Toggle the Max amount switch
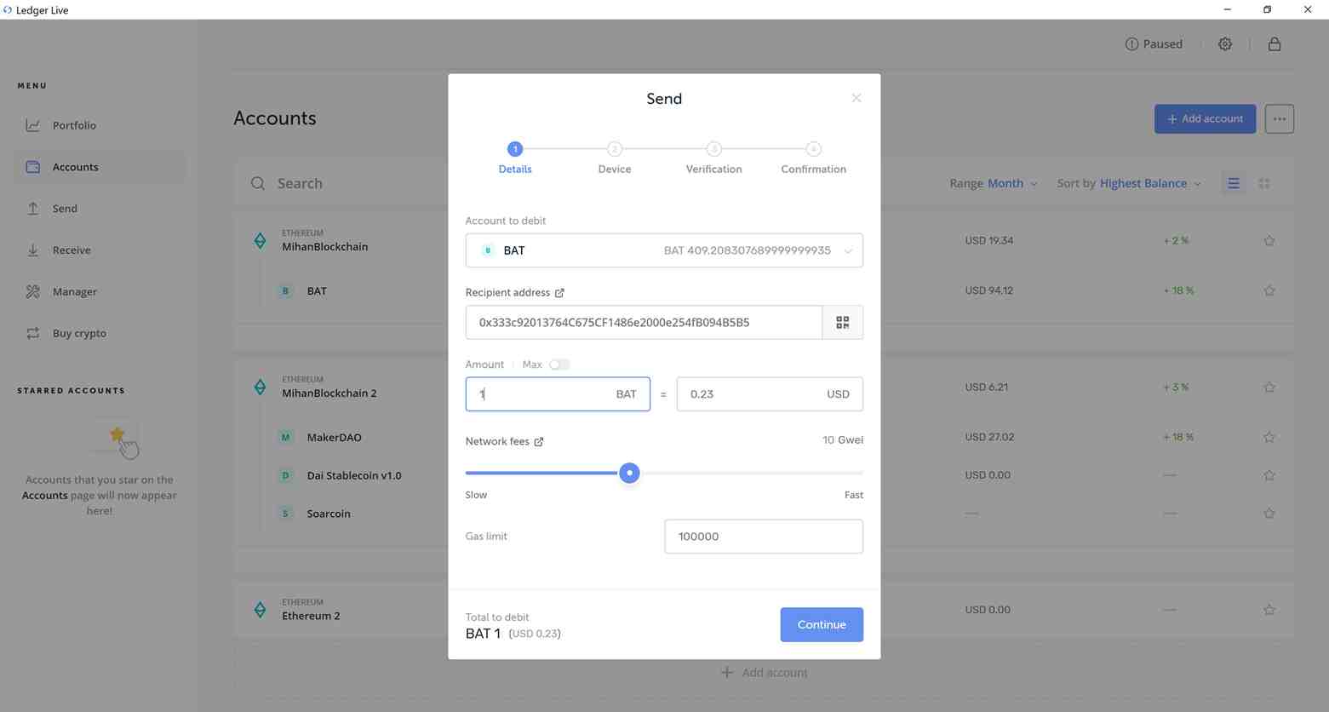The width and height of the screenshot is (1329, 712). pyautogui.click(x=559, y=365)
